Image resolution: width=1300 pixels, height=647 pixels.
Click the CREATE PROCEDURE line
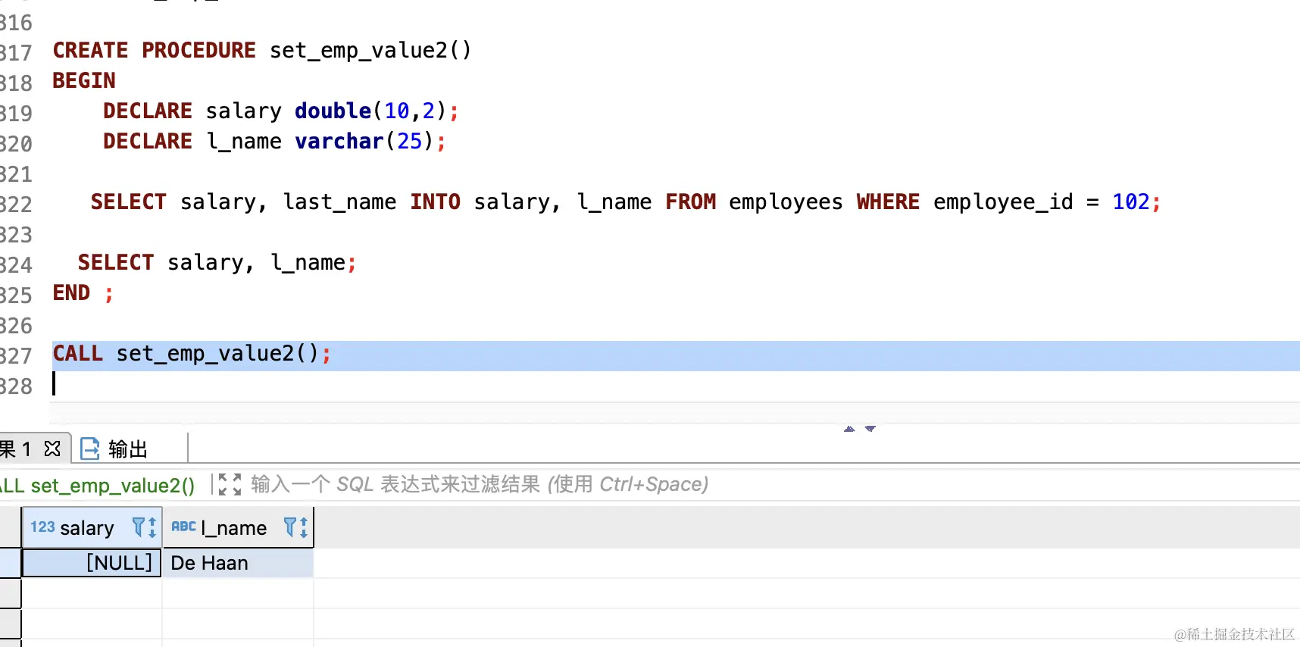pos(262,51)
